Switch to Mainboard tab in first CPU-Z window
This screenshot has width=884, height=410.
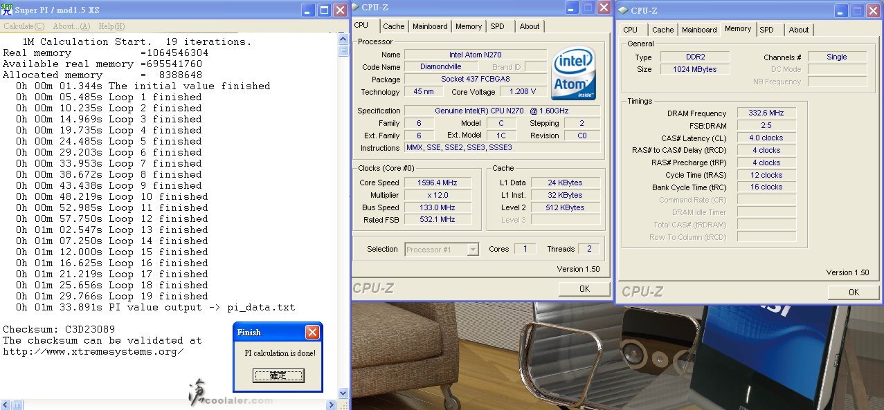430,26
